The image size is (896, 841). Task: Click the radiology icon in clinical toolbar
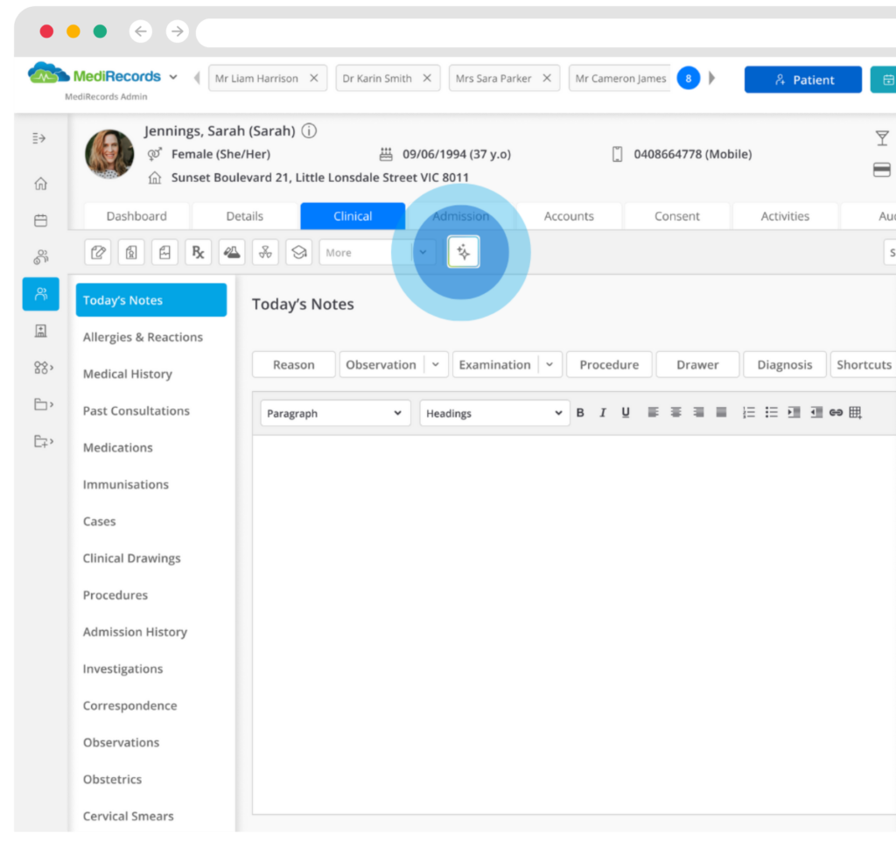265,253
